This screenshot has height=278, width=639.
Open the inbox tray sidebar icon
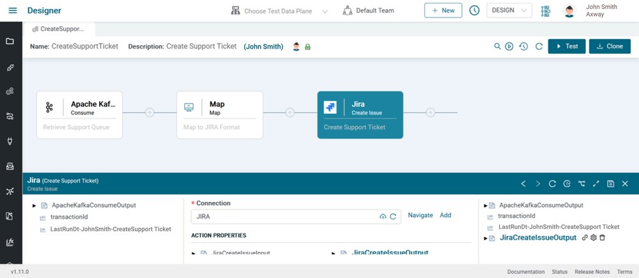[x=10, y=166]
